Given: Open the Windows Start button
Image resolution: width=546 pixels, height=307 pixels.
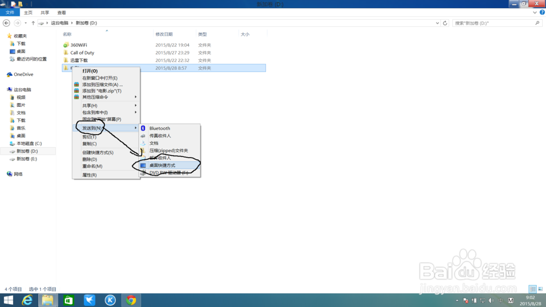Looking at the screenshot, I should 8,300.
